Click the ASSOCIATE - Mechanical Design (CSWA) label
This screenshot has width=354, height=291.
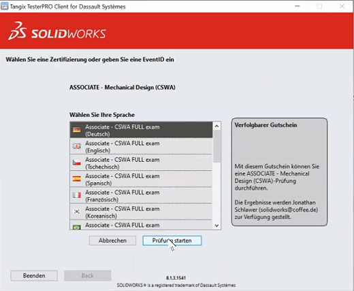[x=123, y=87]
